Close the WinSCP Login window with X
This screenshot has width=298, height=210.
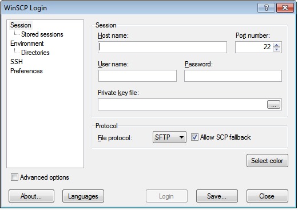tap(285, 8)
